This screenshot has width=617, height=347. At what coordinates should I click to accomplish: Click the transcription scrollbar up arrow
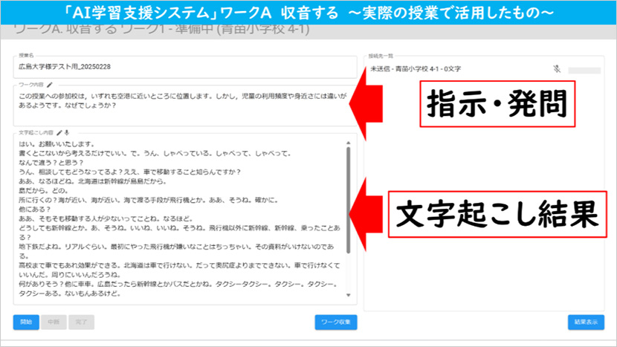coord(348,143)
